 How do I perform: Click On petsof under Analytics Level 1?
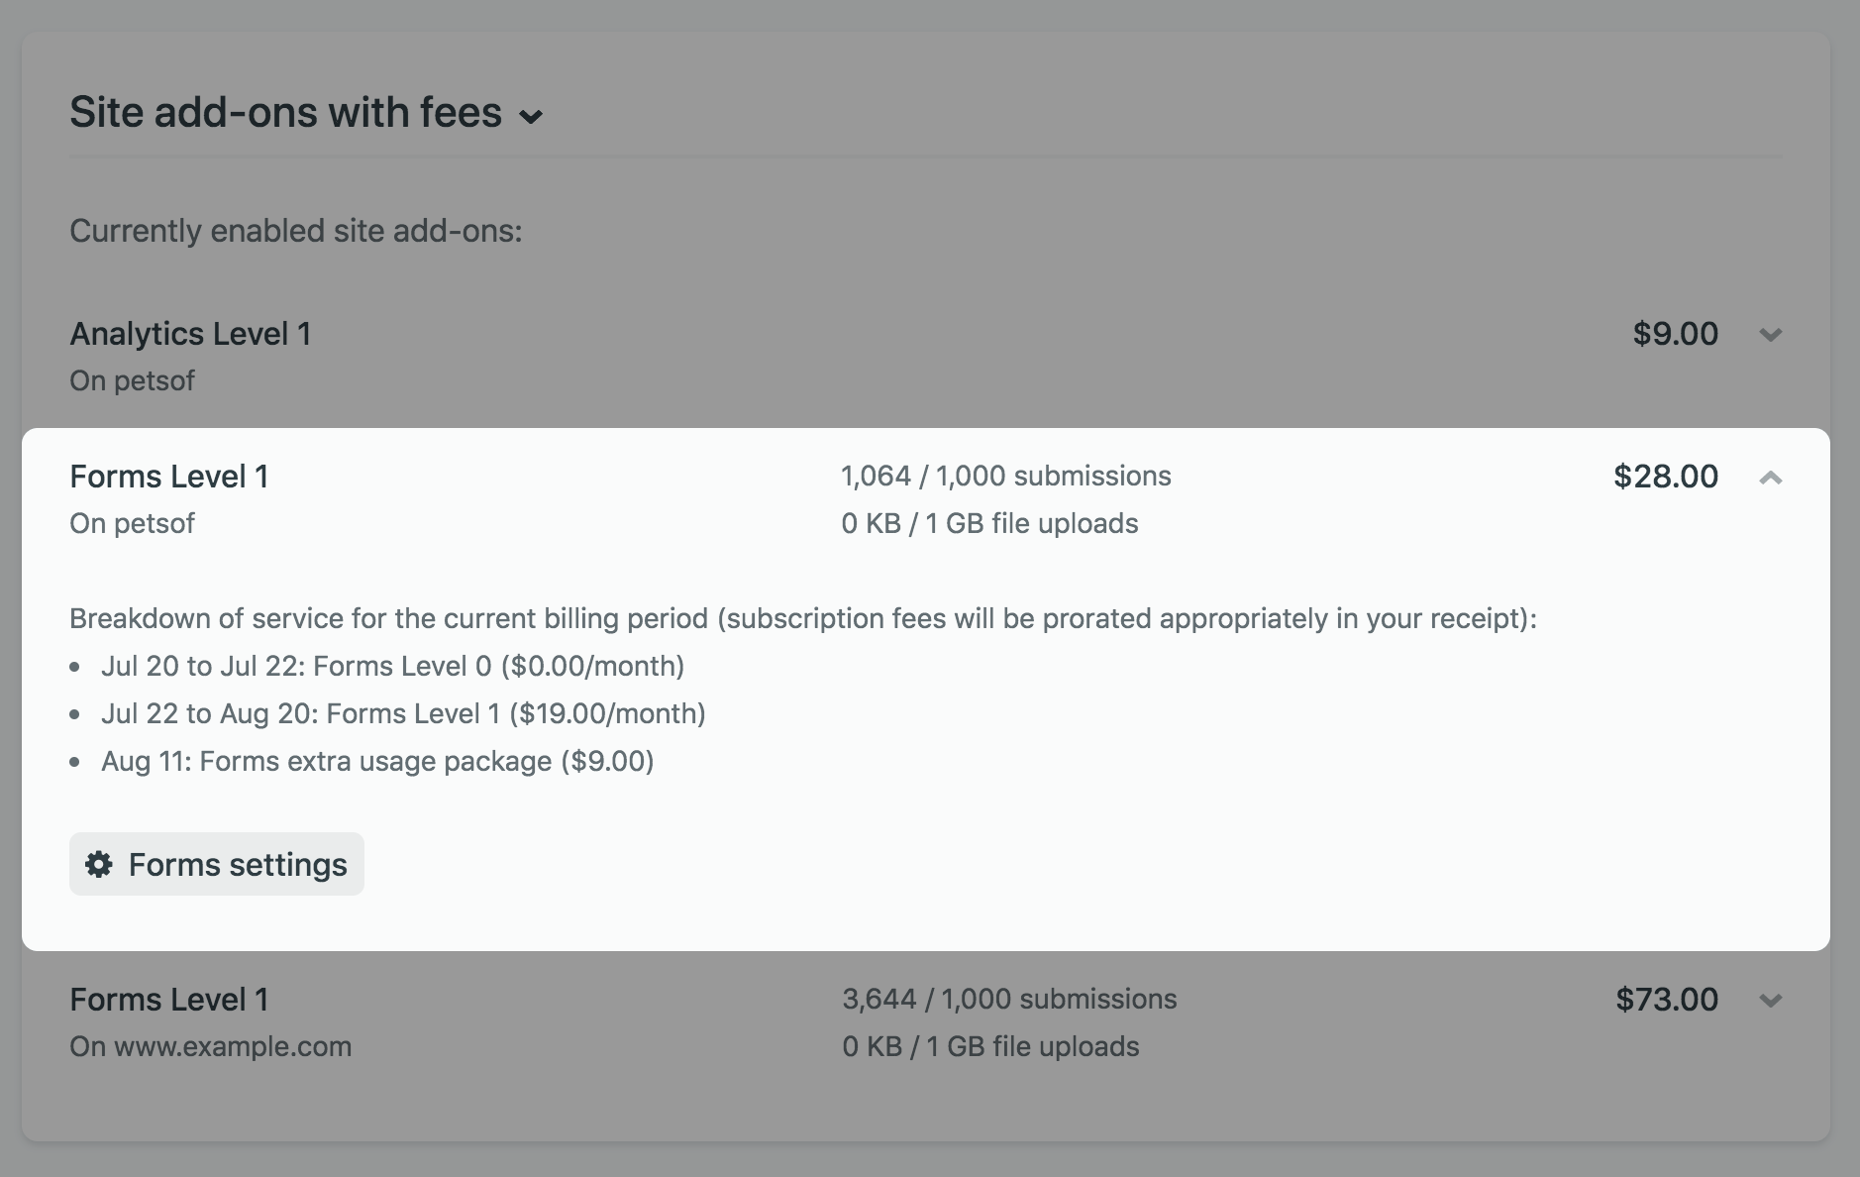[x=132, y=380]
